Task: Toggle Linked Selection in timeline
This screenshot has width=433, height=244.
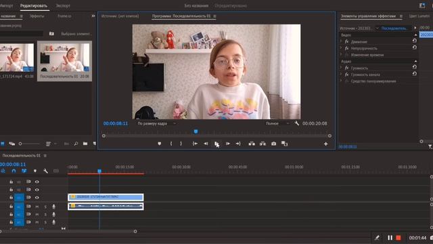Action: (24, 171)
